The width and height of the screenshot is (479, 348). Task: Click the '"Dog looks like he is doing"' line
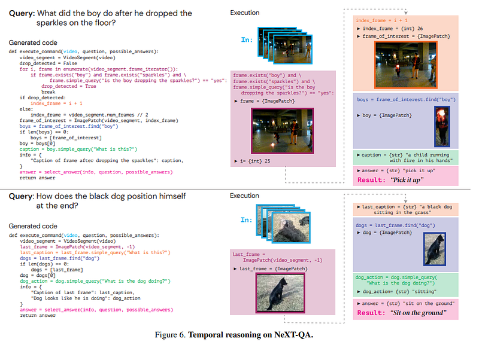coord(86,298)
